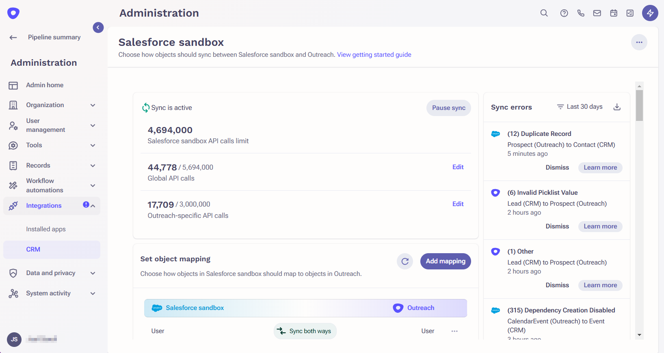
Task: Edit the Outreach-specific API calls limit
Action: [458, 204]
